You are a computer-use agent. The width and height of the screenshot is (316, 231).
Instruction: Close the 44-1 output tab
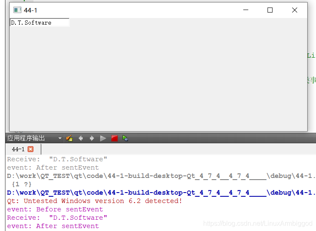pyautogui.click(x=31, y=149)
